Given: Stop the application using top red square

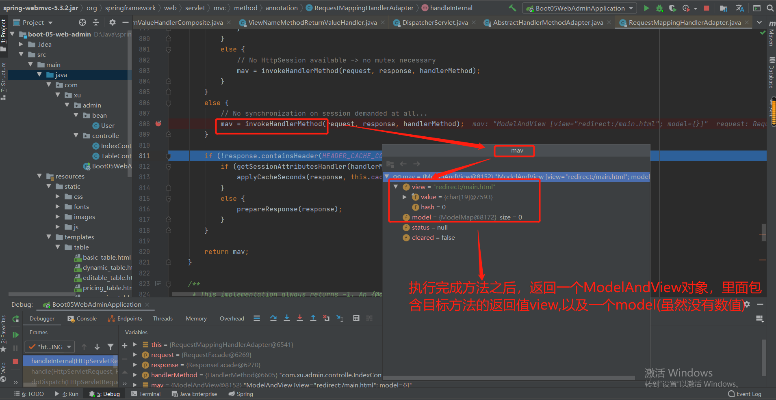Looking at the screenshot, I should pyautogui.click(x=707, y=8).
